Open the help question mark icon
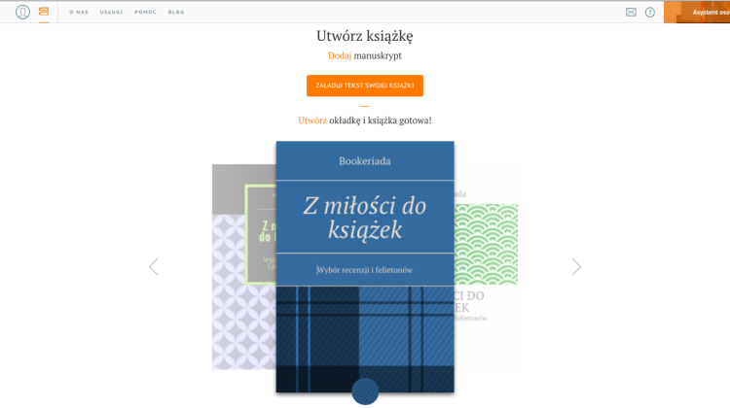This screenshot has width=730, height=408. (x=650, y=12)
